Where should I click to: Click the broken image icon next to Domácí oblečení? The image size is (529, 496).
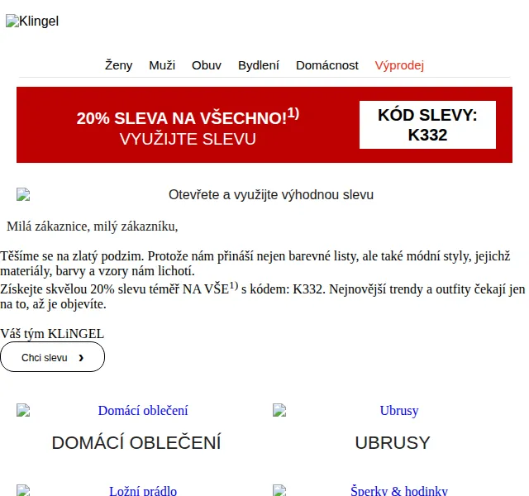pos(23,411)
